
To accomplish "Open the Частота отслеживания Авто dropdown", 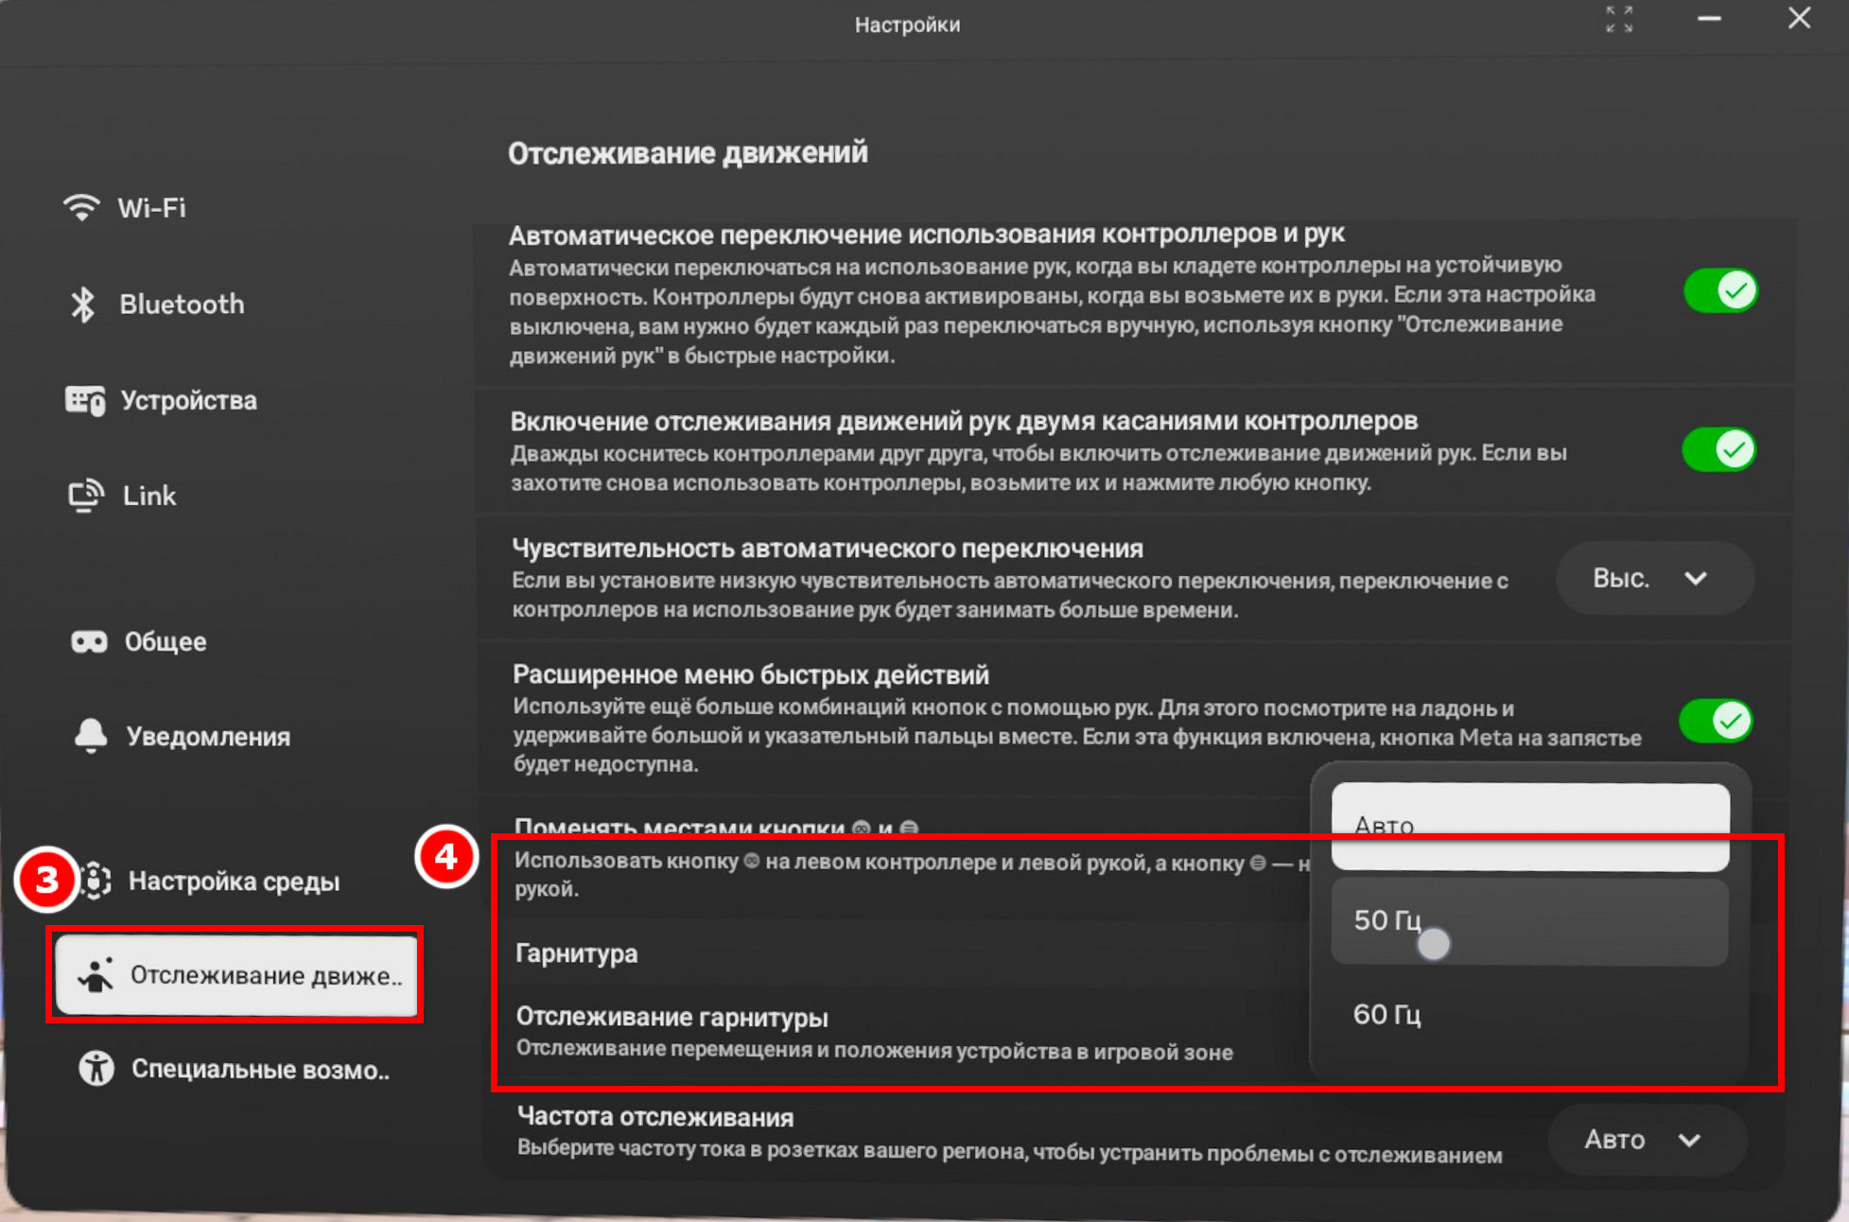I will tap(1648, 1140).
